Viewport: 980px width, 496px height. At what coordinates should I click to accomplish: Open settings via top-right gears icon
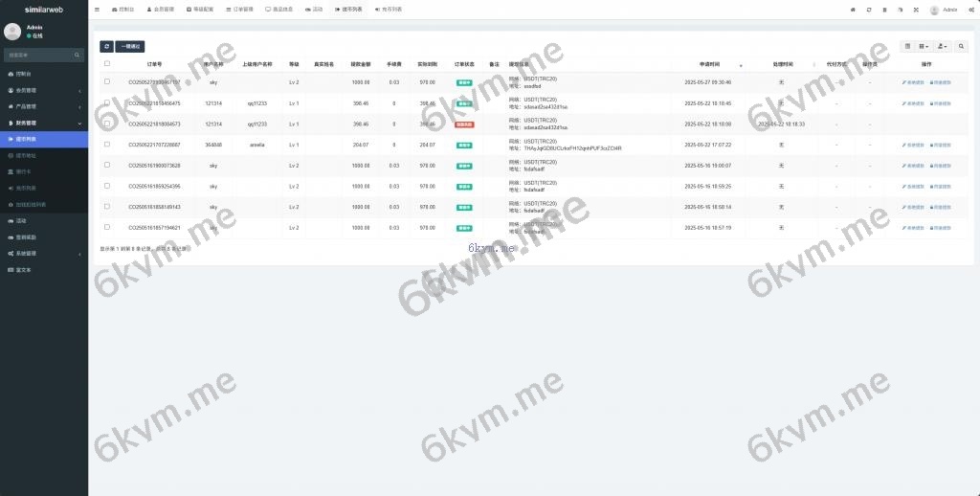tap(970, 10)
